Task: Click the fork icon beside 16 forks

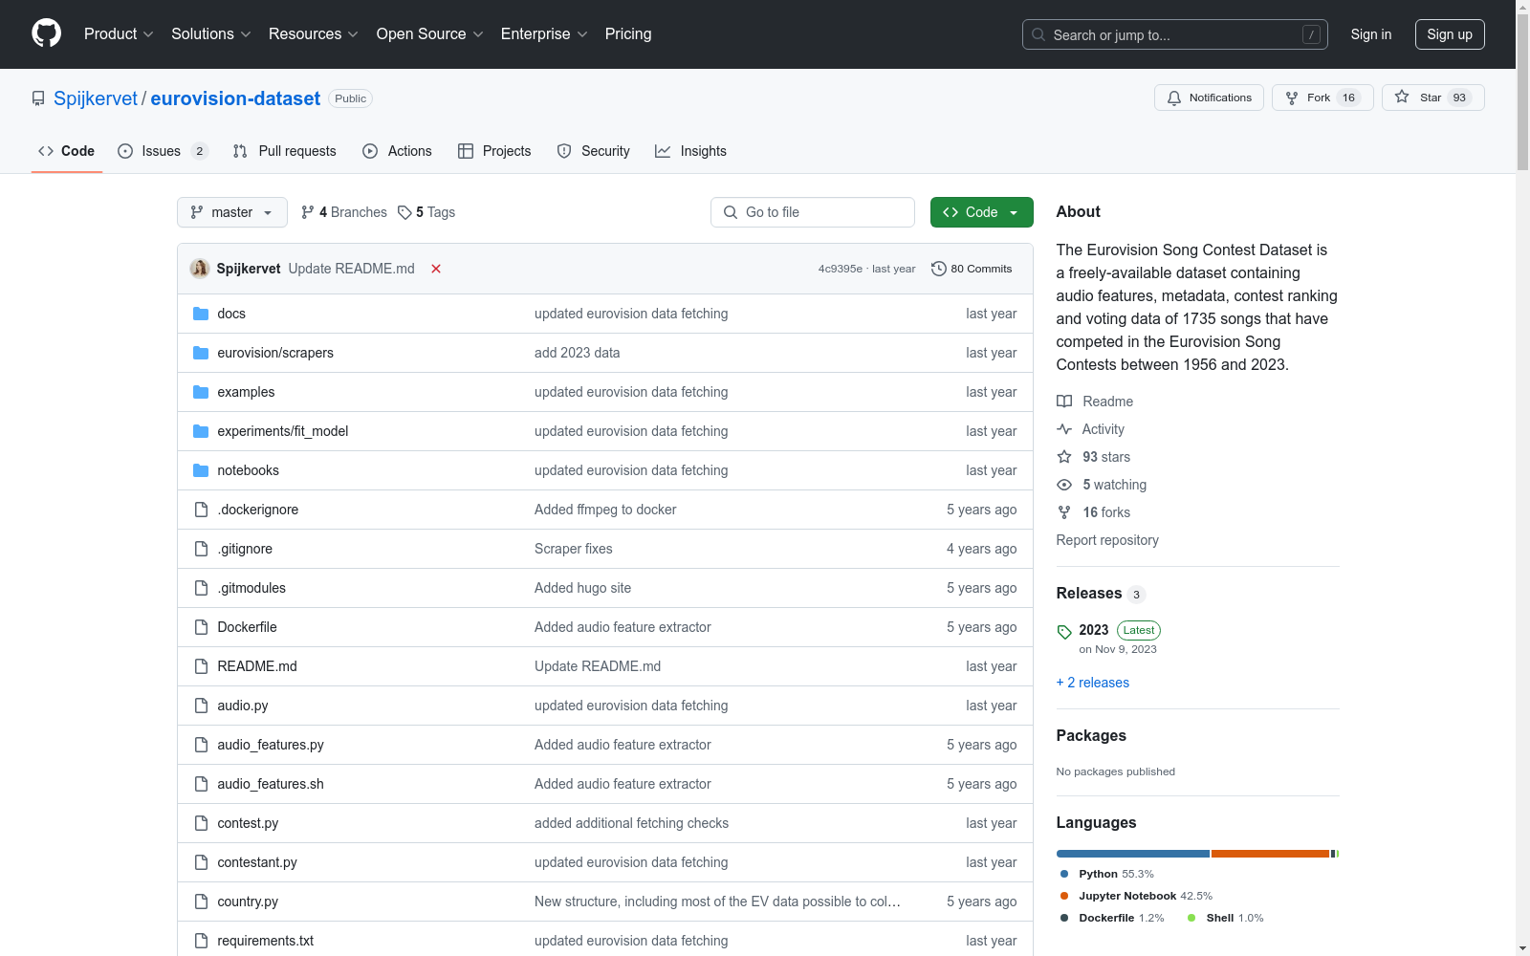Action: point(1064,512)
